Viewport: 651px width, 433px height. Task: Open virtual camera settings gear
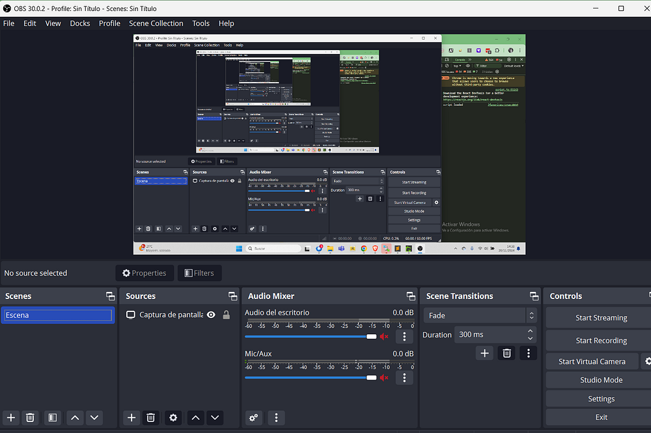point(647,361)
